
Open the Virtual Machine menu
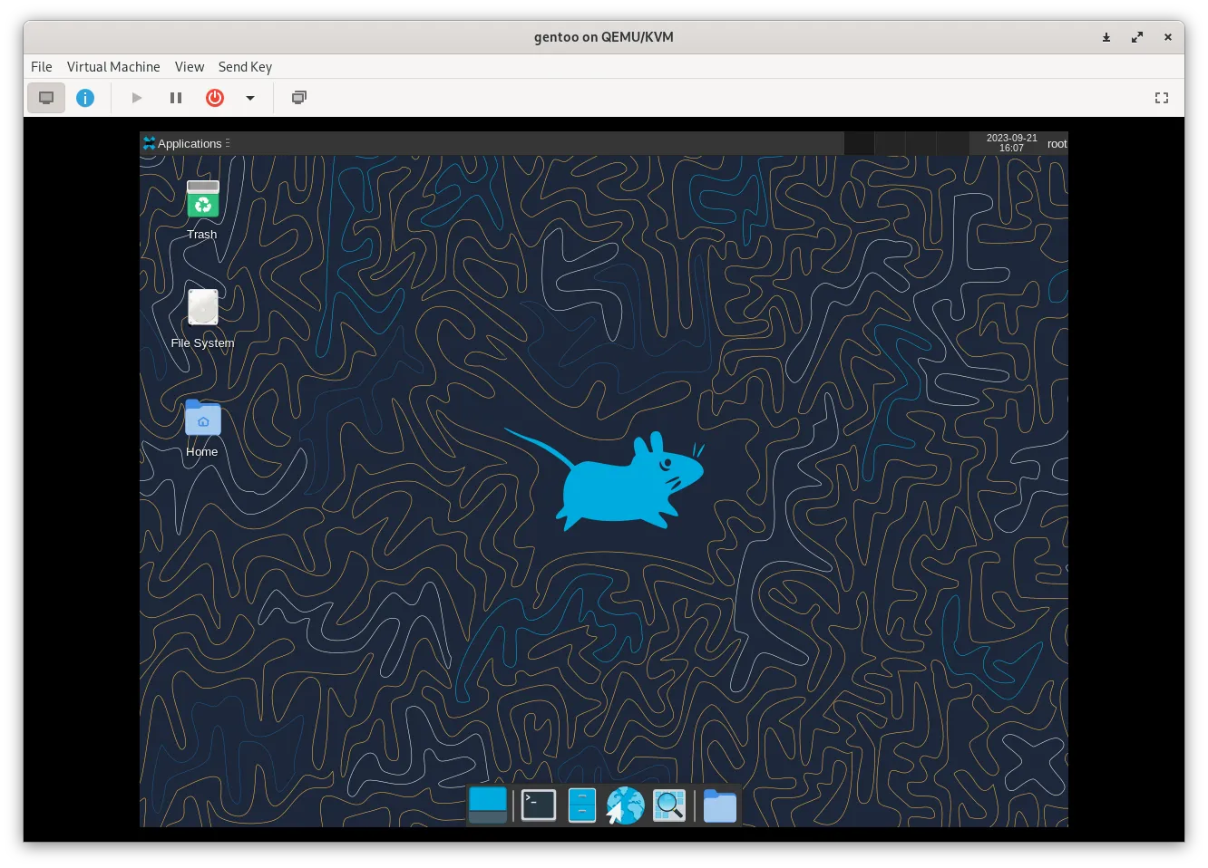pos(113,66)
